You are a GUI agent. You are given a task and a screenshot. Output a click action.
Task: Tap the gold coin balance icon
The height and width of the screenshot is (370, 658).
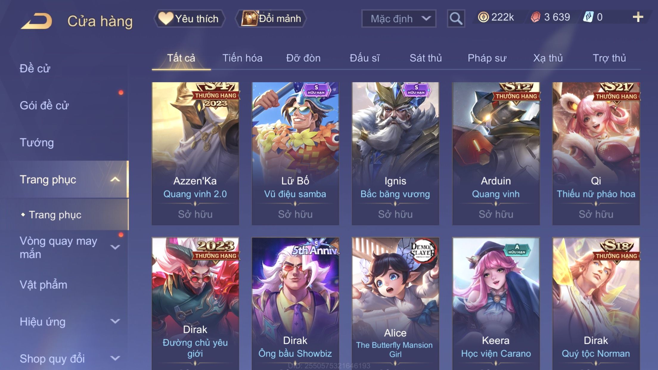483,17
